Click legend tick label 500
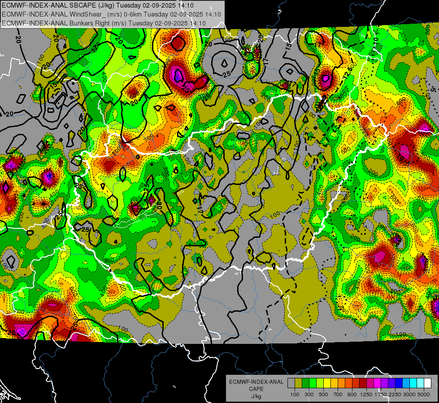Screen dimensions: 439x403 pyautogui.click(x=323, y=394)
